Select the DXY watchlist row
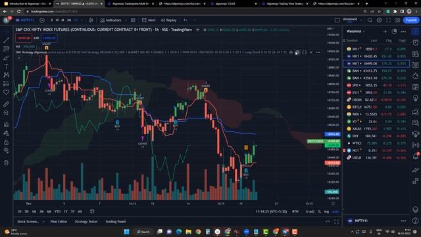 [376, 136]
